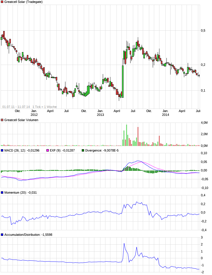Click the red Greatcell Solar (Tradegate) legend swatch
Viewport: 212px width, 275px height.
tap(2, 2)
